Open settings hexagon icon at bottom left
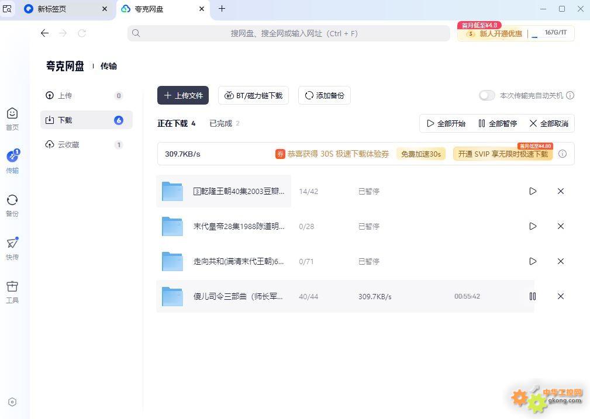This screenshot has height=419, width=590. pyautogui.click(x=12, y=402)
